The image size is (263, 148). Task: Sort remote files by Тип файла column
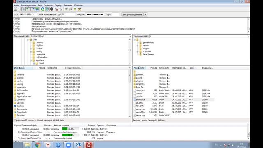tap(164, 68)
